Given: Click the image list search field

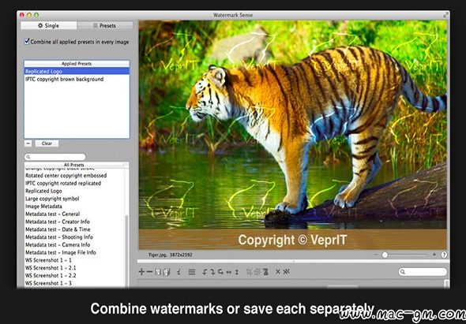Looking at the screenshot, I should coord(423,271).
